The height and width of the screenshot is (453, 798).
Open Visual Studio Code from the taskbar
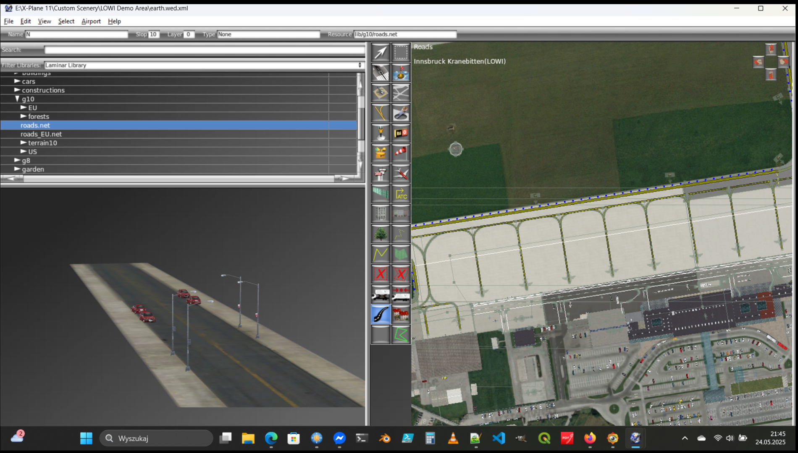click(x=499, y=438)
